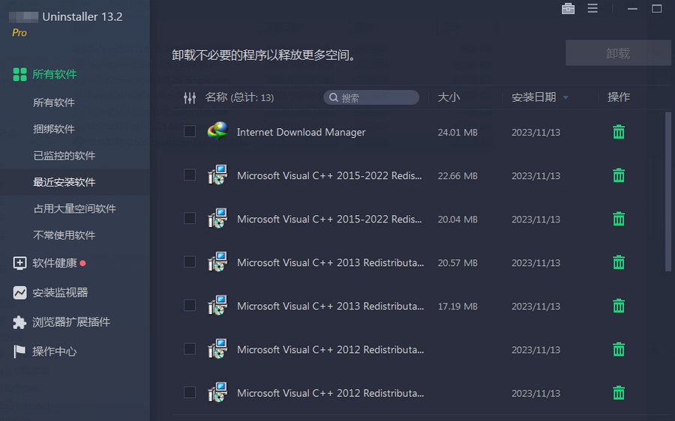Click the 22.66 MB size value

tap(457, 176)
